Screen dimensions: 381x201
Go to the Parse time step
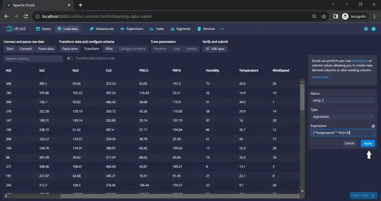click(70, 49)
